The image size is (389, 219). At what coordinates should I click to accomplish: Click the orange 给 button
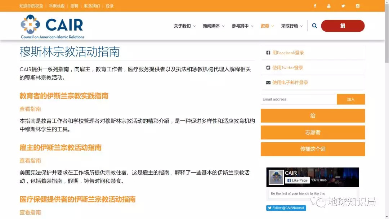pos(313,116)
